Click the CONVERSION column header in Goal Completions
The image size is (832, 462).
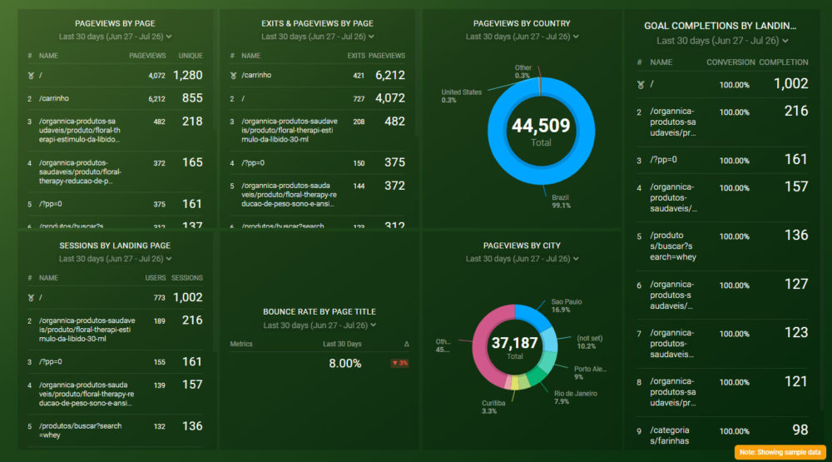(x=730, y=62)
